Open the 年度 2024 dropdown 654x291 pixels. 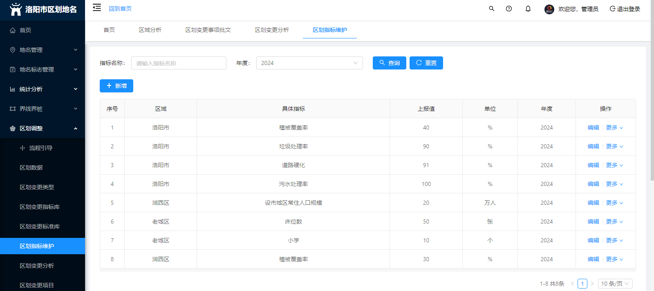coord(309,63)
